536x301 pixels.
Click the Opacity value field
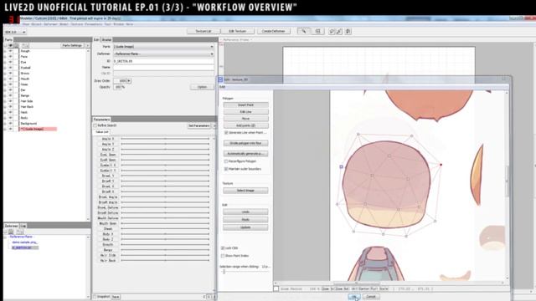pyautogui.click(x=117, y=87)
